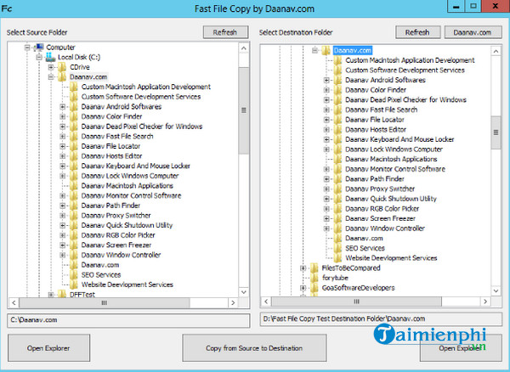Expand destination Daanav Screen Freezer folder
510x372 pixels.
(x=326, y=218)
